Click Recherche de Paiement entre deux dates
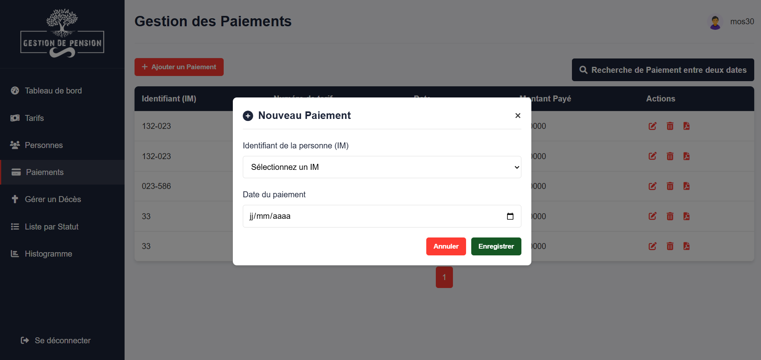The height and width of the screenshot is (360, 761). [x=663, y=70]
